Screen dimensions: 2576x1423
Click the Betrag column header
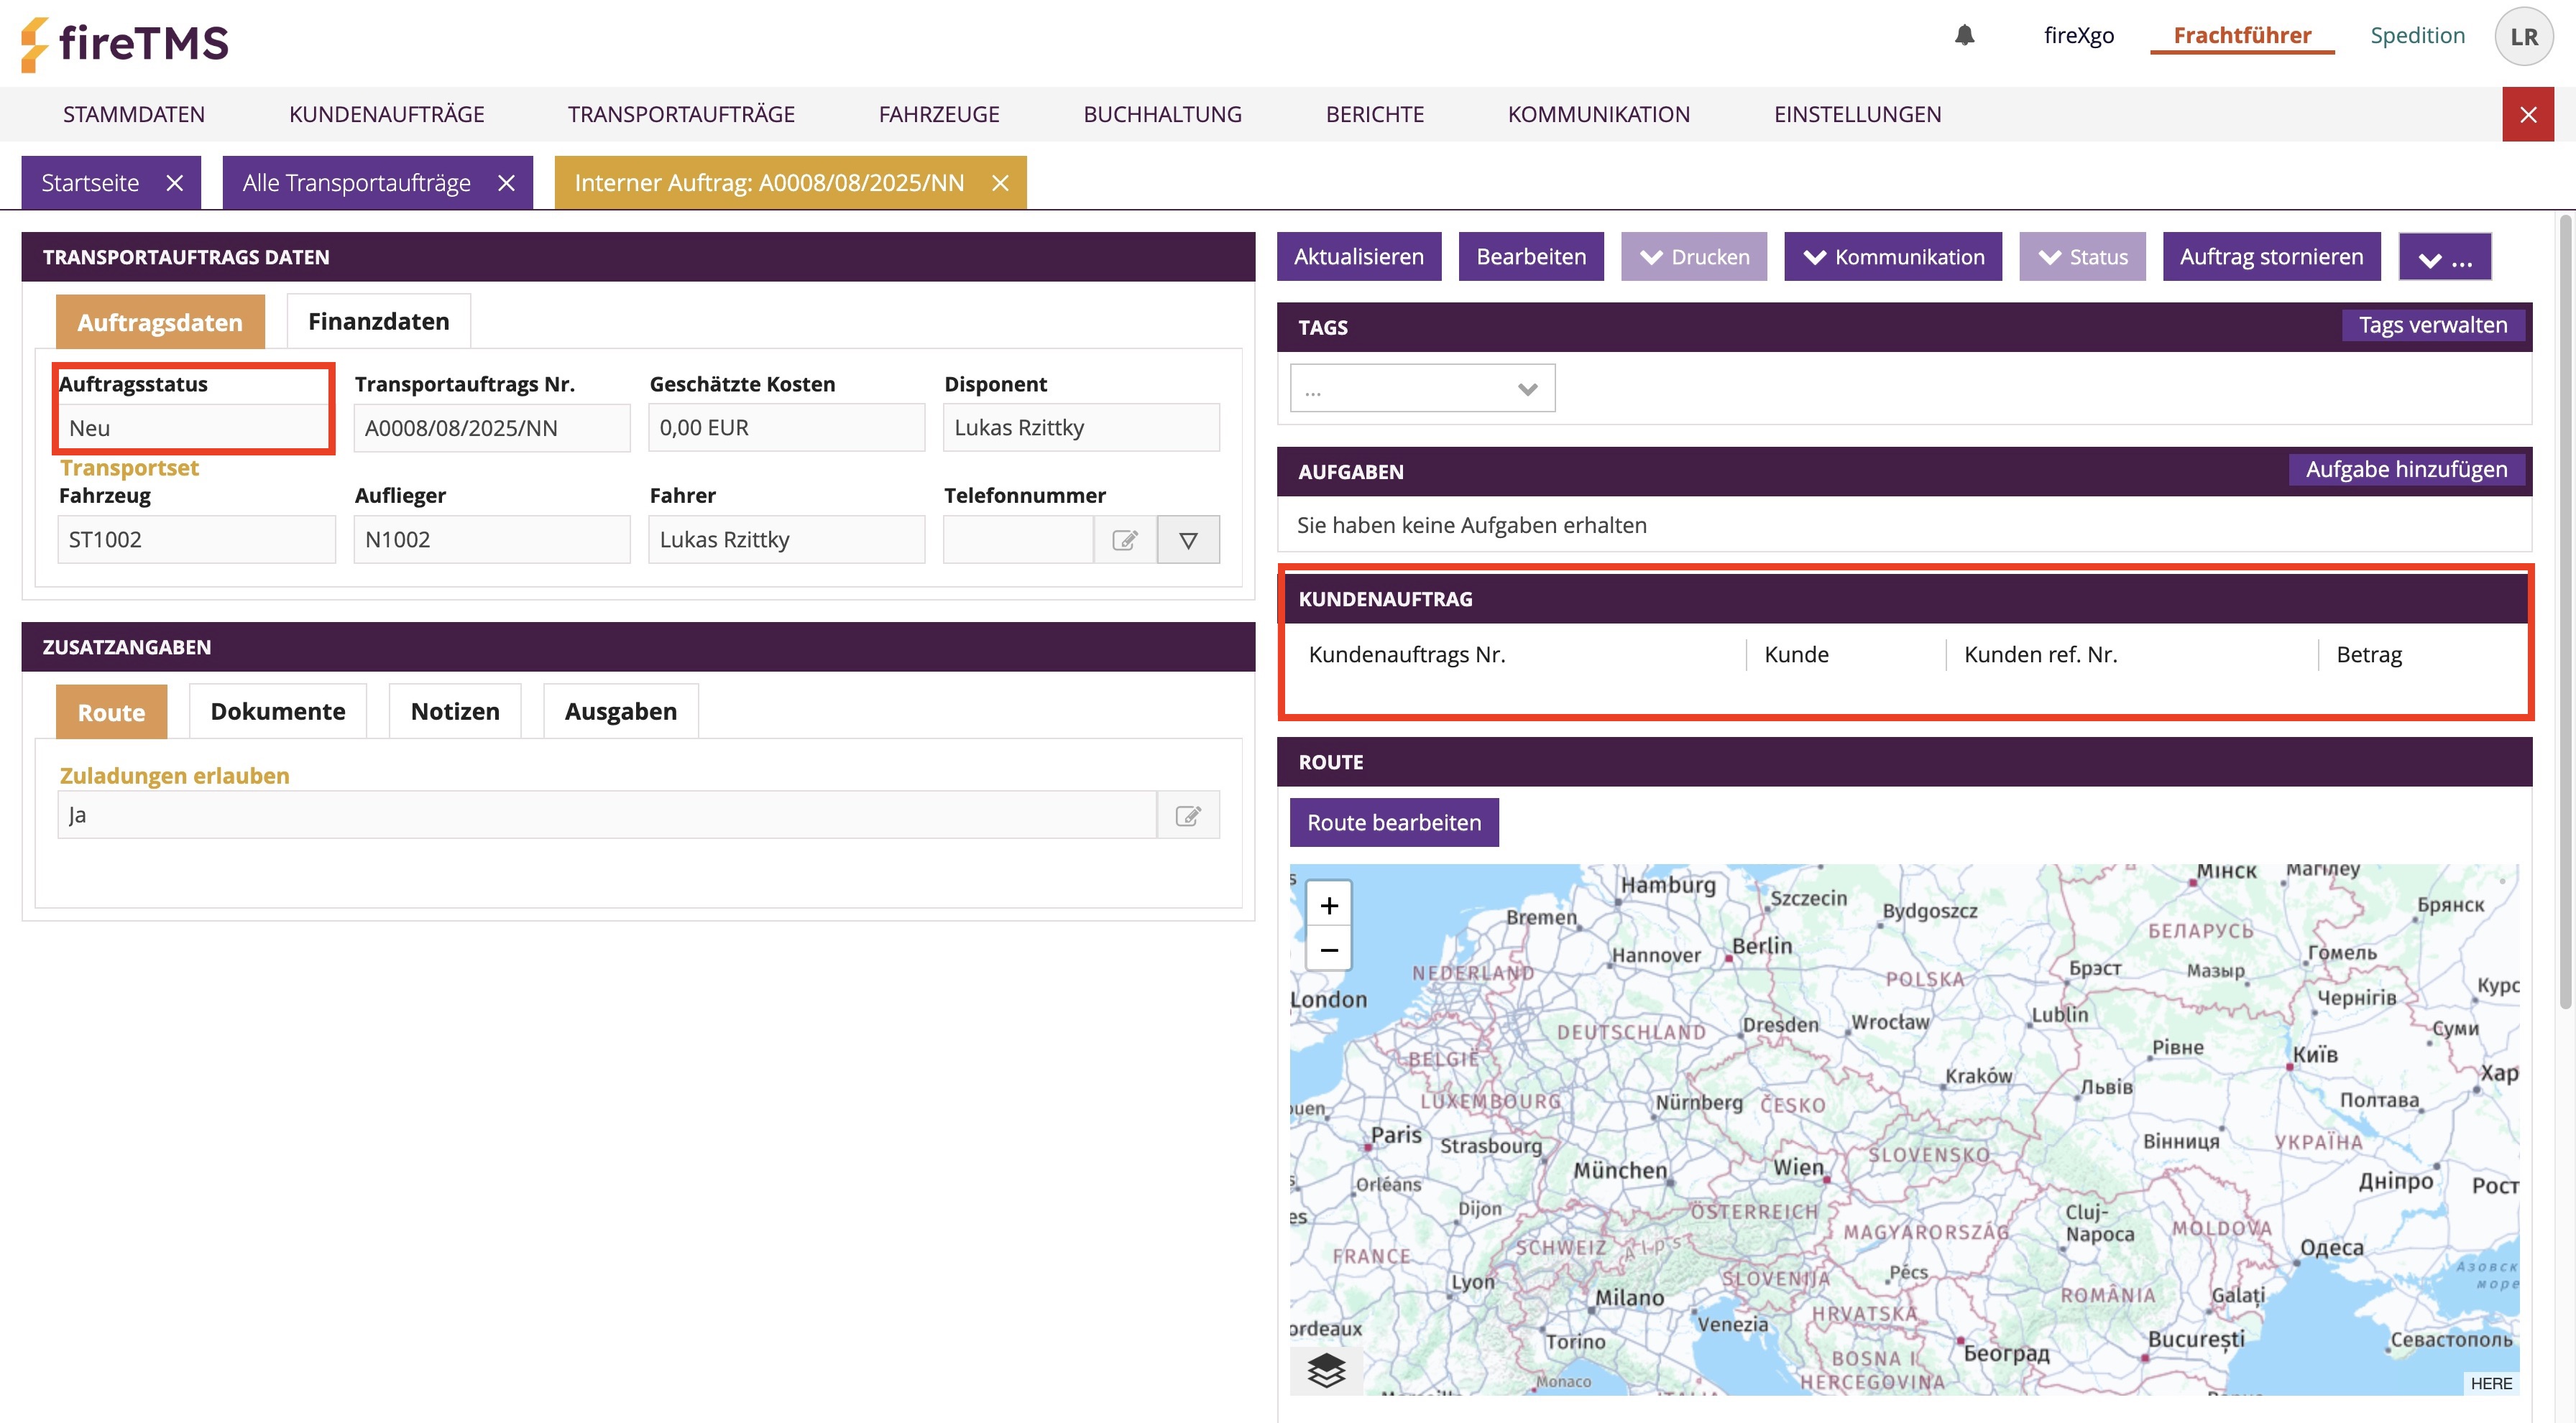click(2369, 654)
